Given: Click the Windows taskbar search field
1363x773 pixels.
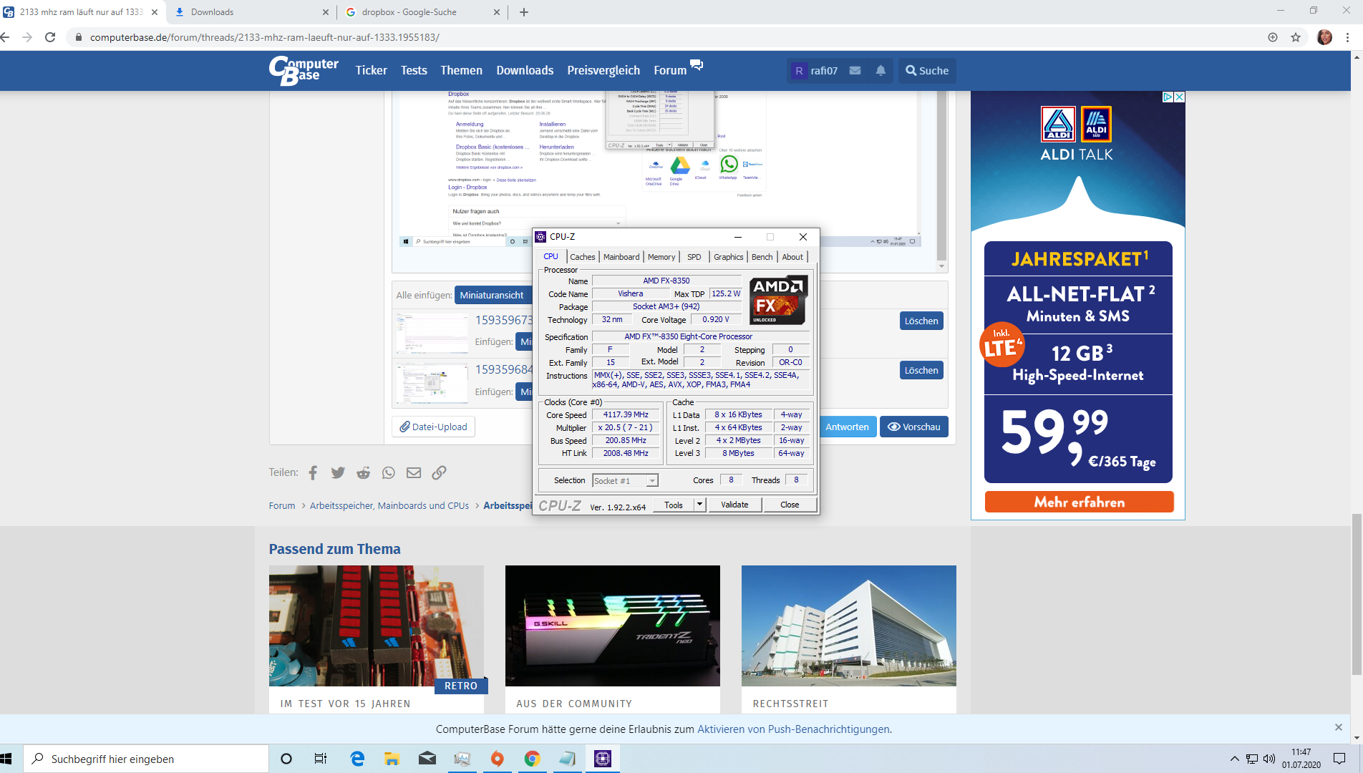Looking at the screenshot, I should pyautogui.click(x=146, y=759).
